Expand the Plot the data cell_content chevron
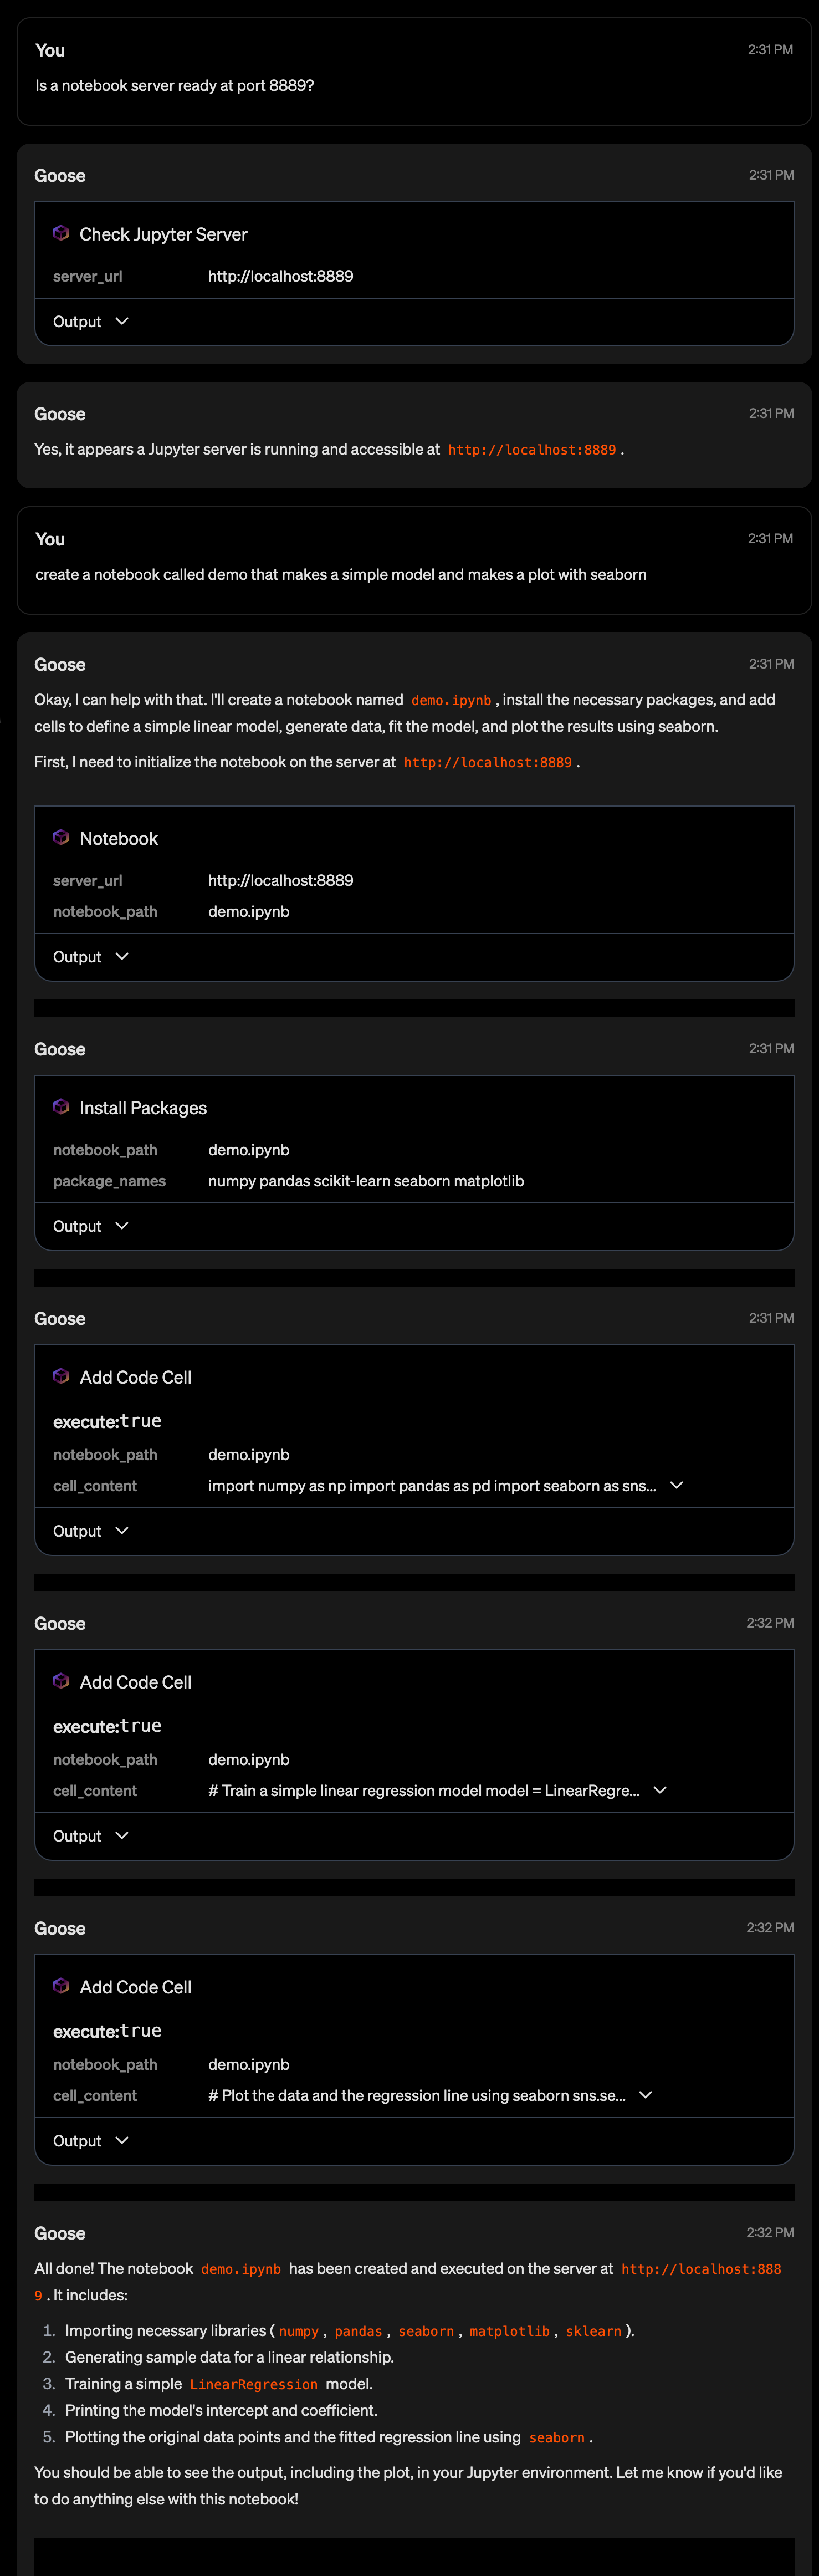This screenshot has width=819, height=2576. tap(646, 2095)
